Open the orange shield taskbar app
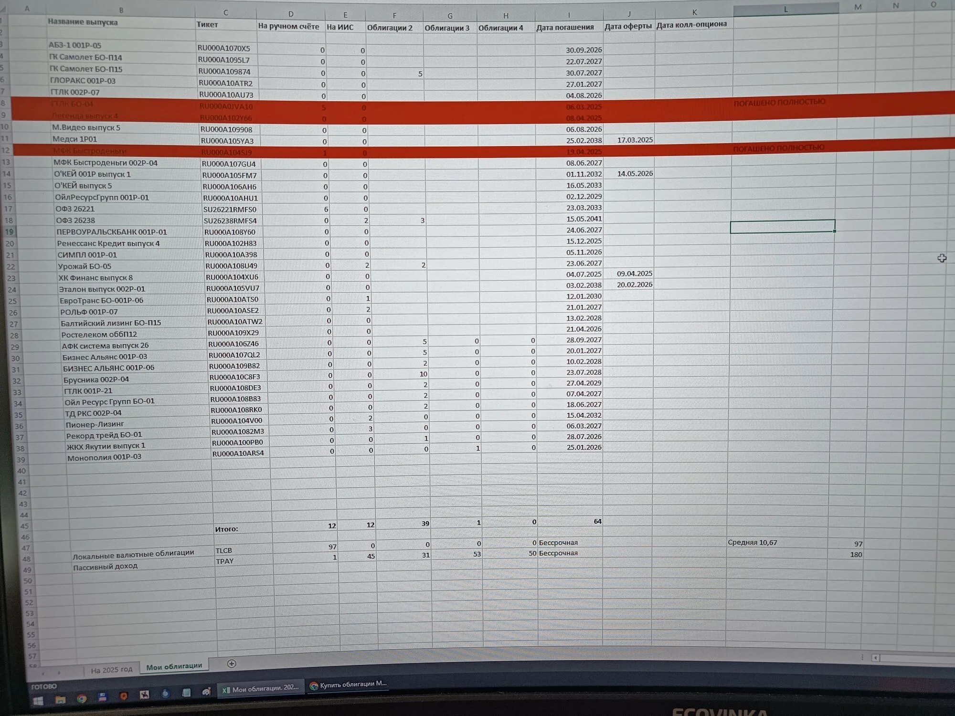The image size is (955, 716). click(x=124, y=696)
